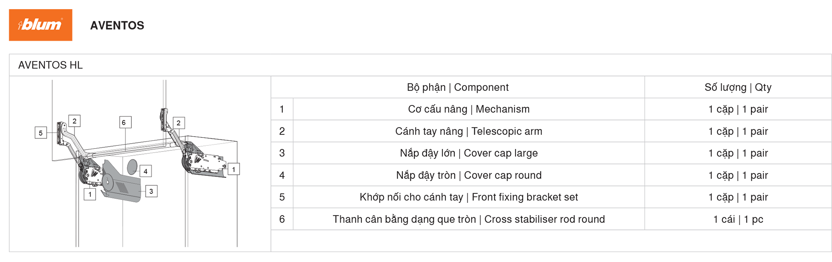Click callout label 4 beside round cap
The height and width of the screenshot is (262, 832).
146,171
